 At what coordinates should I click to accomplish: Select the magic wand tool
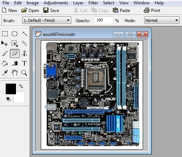tap(24, 34)
